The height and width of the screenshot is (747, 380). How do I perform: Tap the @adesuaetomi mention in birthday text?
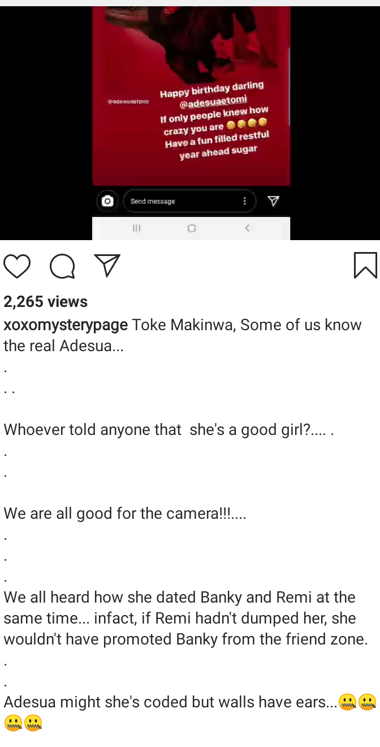coord(213,103)
